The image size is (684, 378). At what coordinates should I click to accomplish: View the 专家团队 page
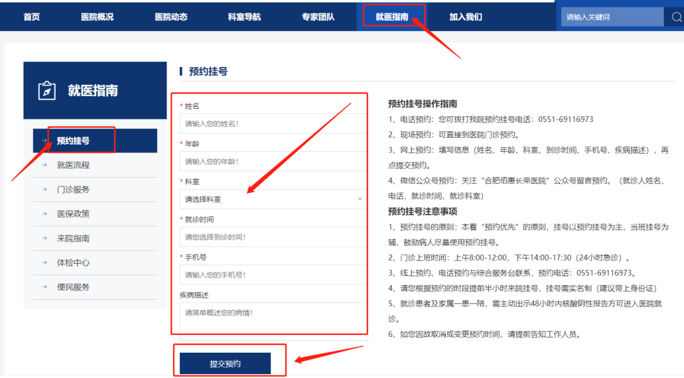click(x=318, y=17)
